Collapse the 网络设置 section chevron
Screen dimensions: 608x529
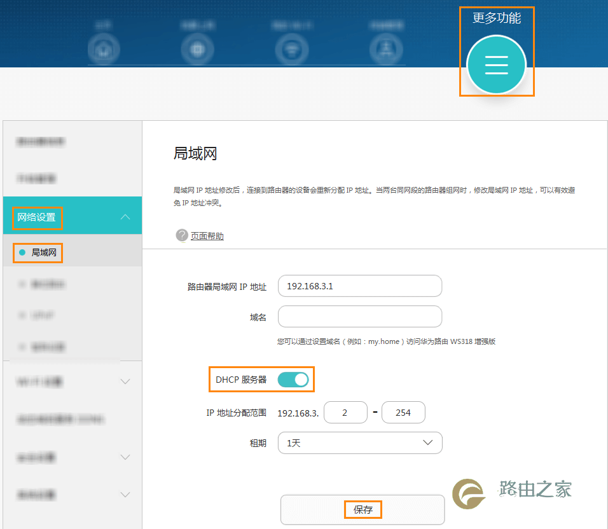[125, 216]
